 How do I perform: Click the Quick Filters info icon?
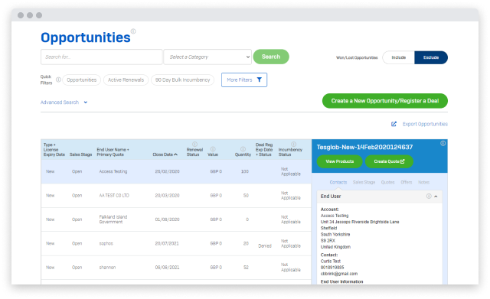(x=58, y=80)
